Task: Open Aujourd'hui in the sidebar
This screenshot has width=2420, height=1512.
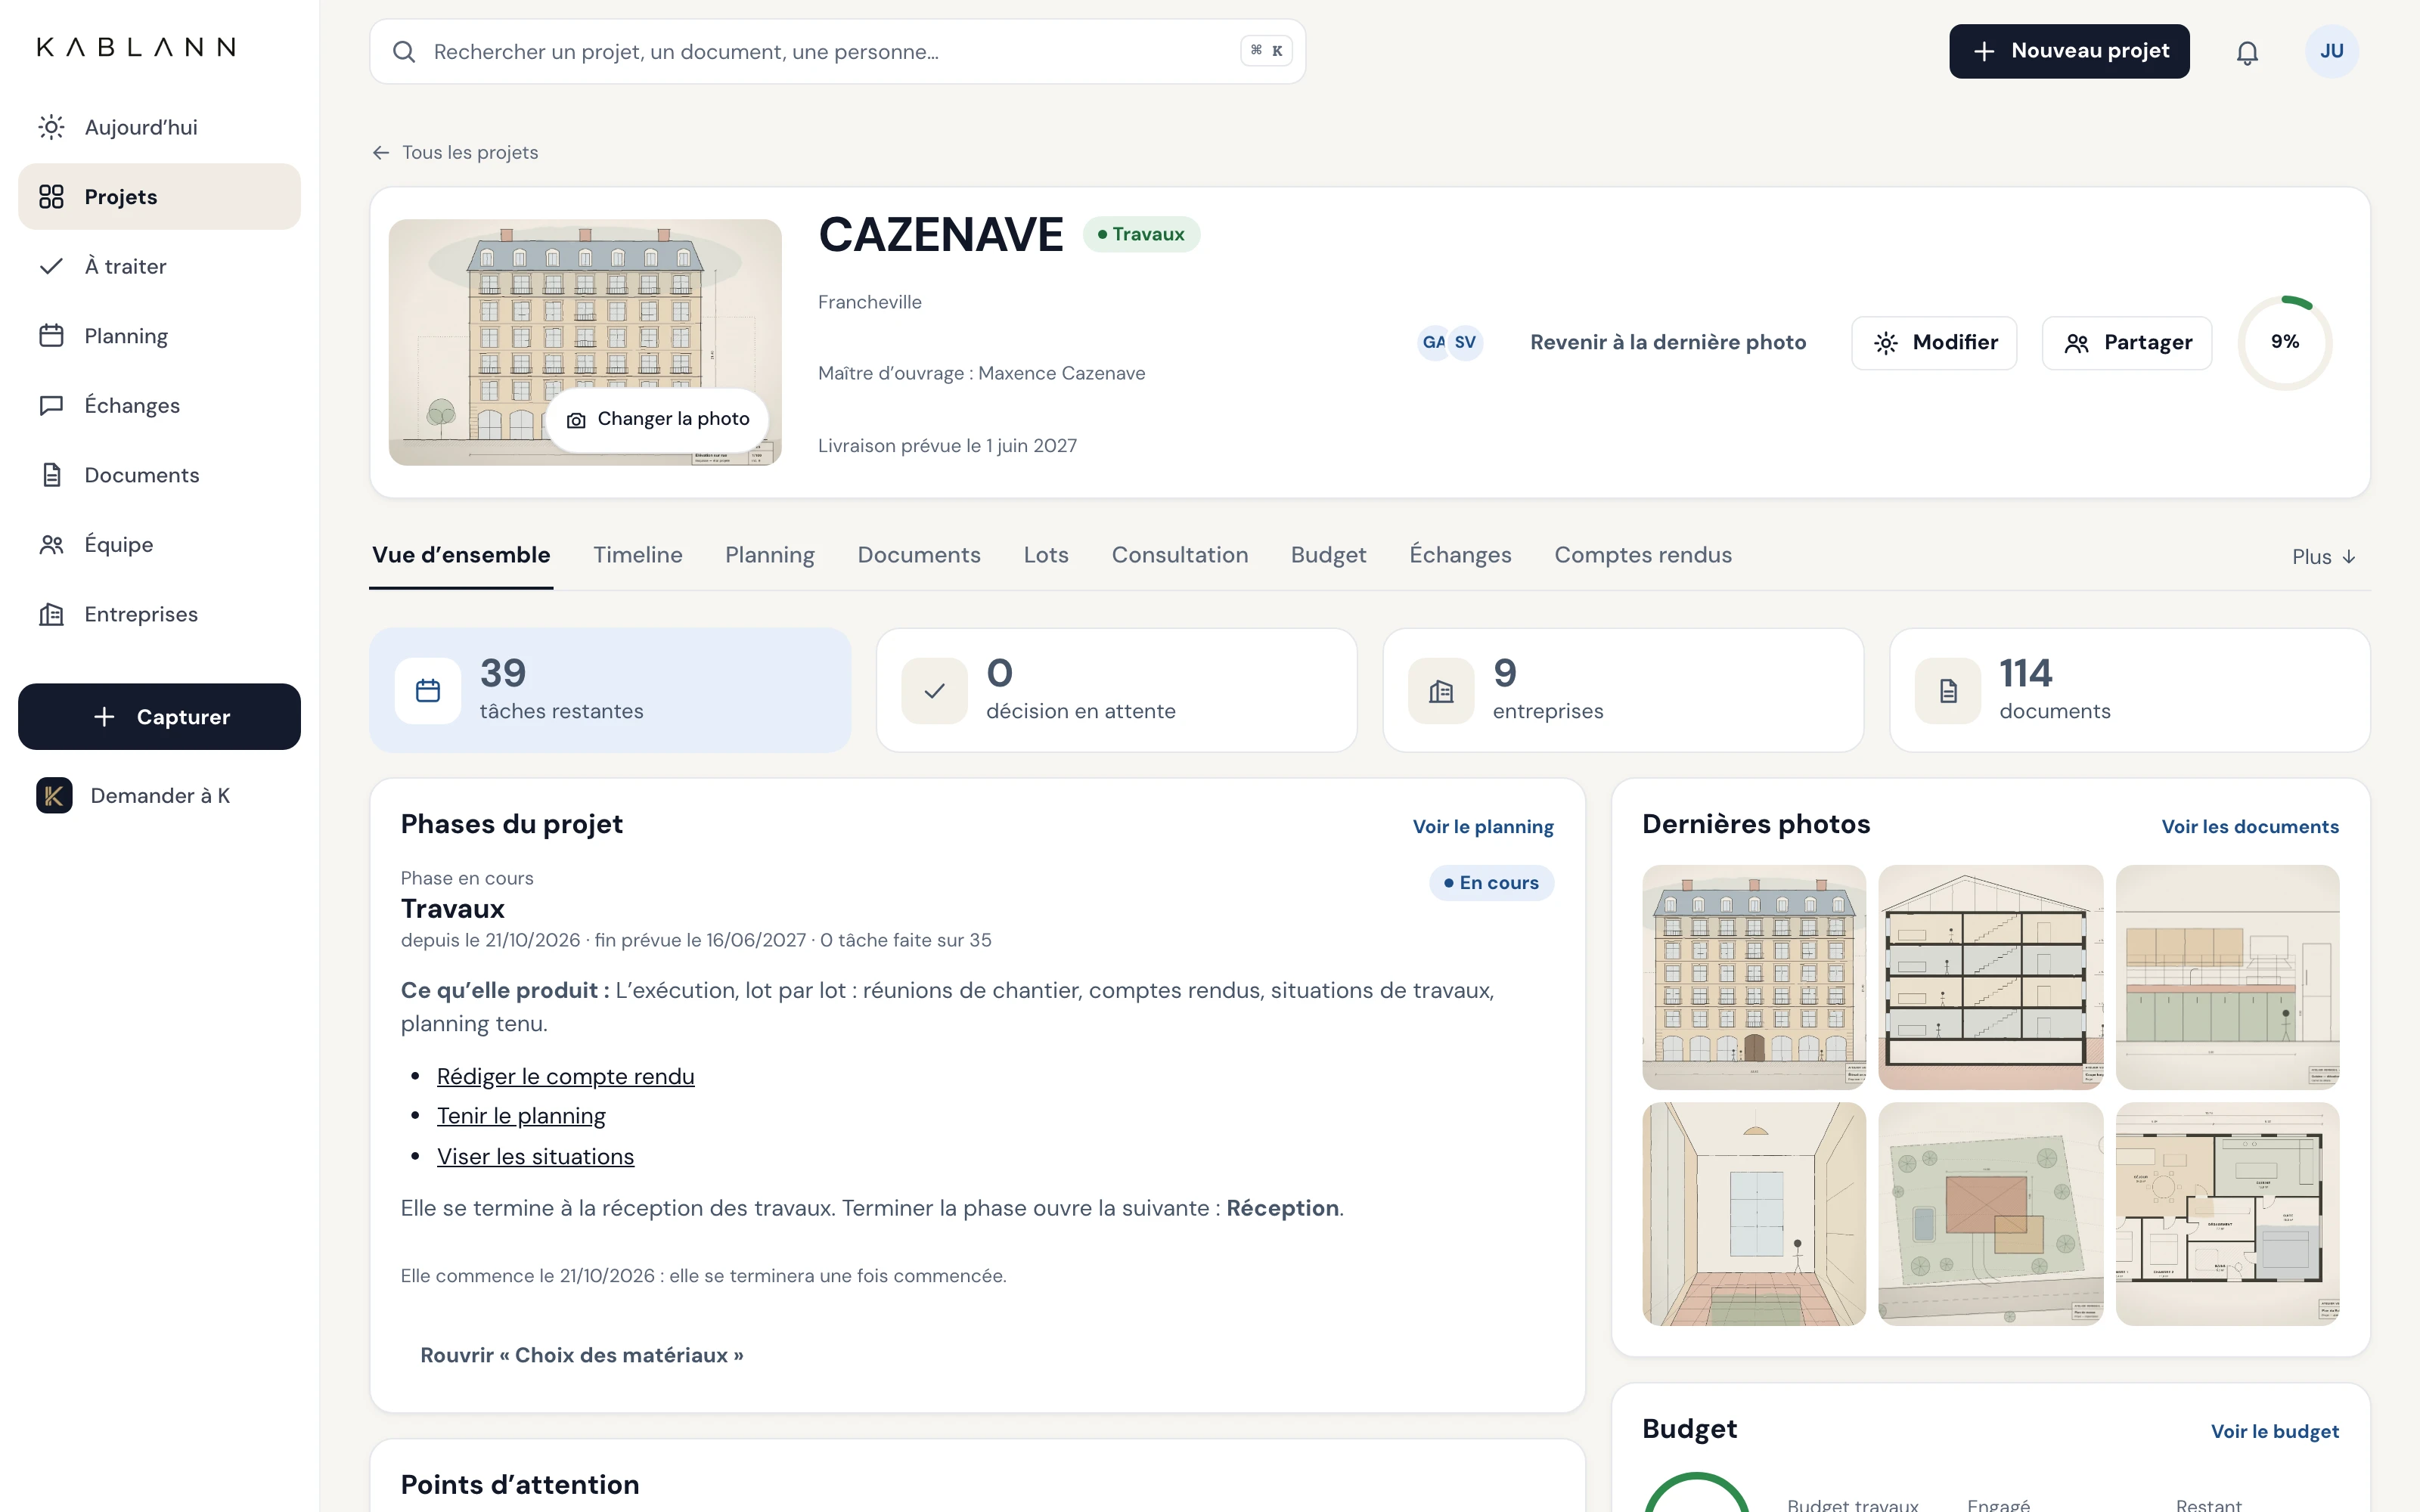Action: [159, 127]
